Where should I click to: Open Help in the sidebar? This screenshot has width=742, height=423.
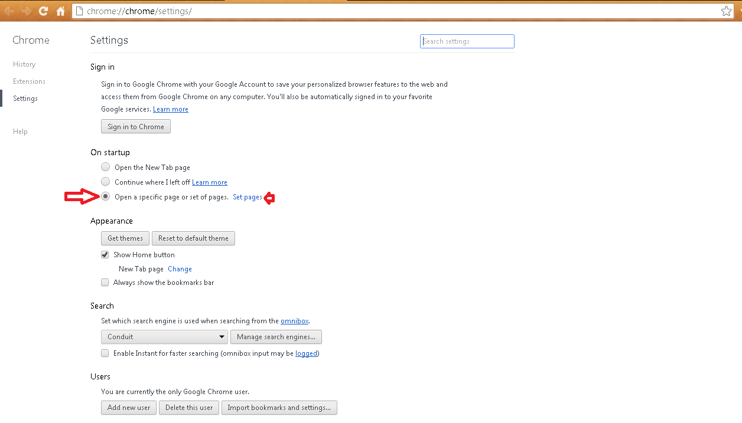20,132
